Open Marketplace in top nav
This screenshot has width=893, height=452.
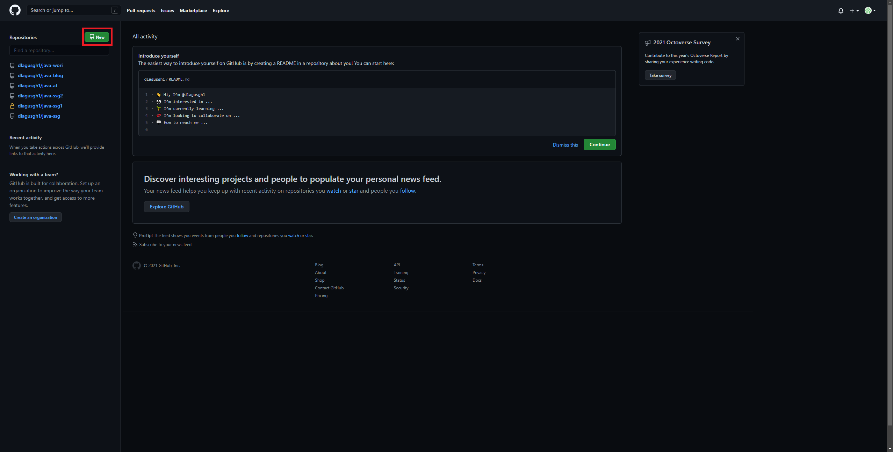click(x=193, y=10)
